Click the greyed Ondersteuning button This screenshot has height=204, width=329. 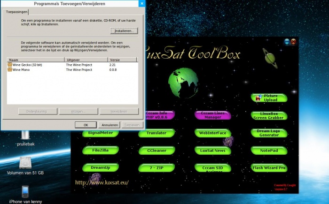tap(38, 112)
